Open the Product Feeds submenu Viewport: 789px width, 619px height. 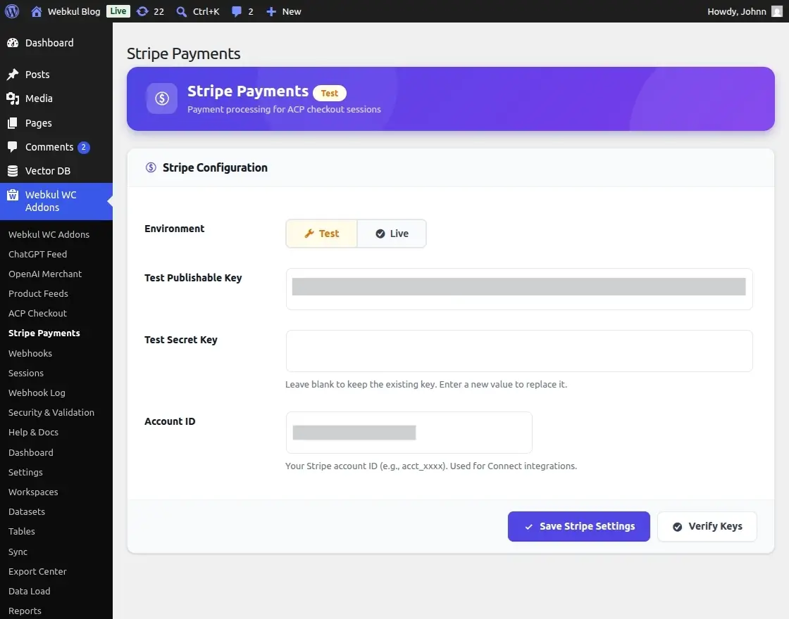[x=38, y=293]
